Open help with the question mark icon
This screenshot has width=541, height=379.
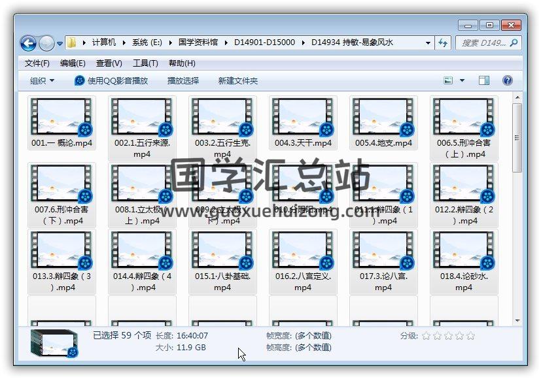click(x=507, y=80)
